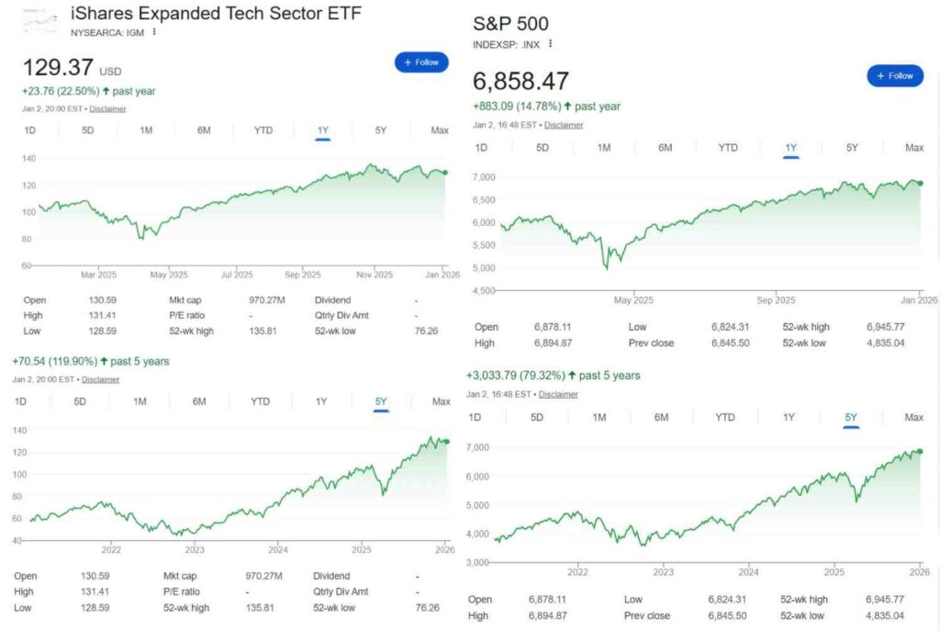Switch IGM five-year chart to 1D view
The image size is (940, 631).
pos(19,401)
